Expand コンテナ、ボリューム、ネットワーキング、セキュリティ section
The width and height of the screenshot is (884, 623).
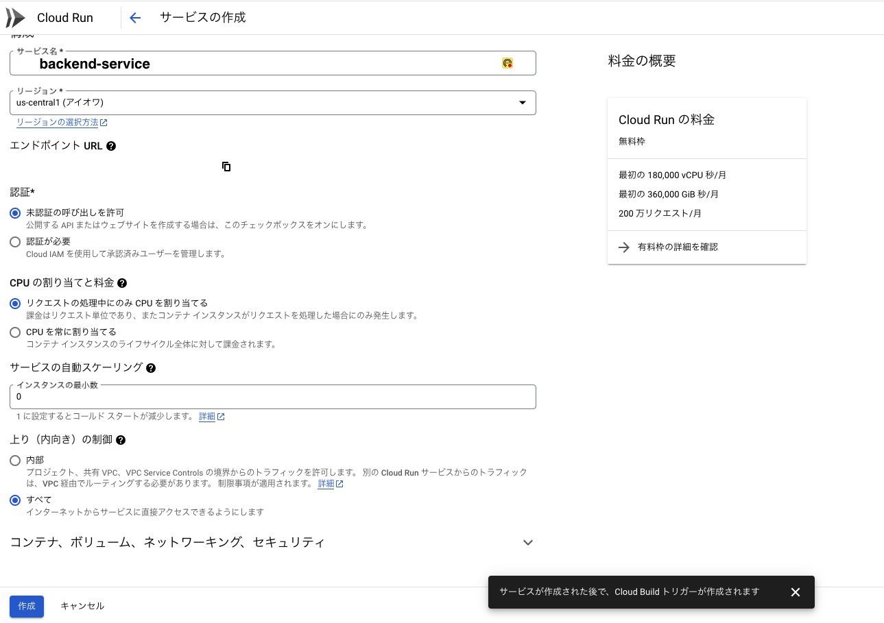tap(527, 542)
